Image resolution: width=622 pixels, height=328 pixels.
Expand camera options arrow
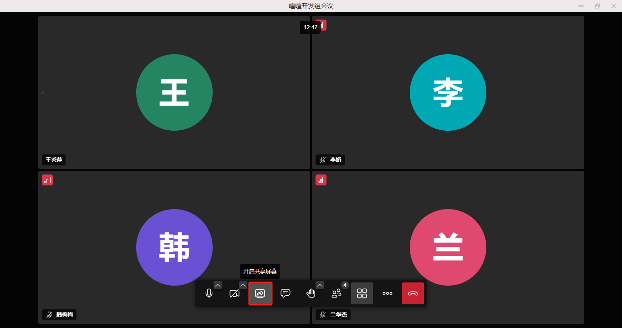pyautogui.click(x=243, y=285)
